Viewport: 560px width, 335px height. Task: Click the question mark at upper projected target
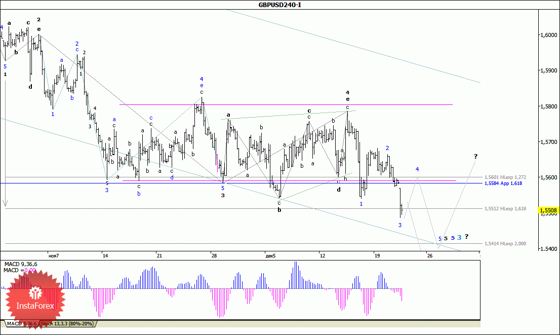pyautogui.click(x=475, y=156)
